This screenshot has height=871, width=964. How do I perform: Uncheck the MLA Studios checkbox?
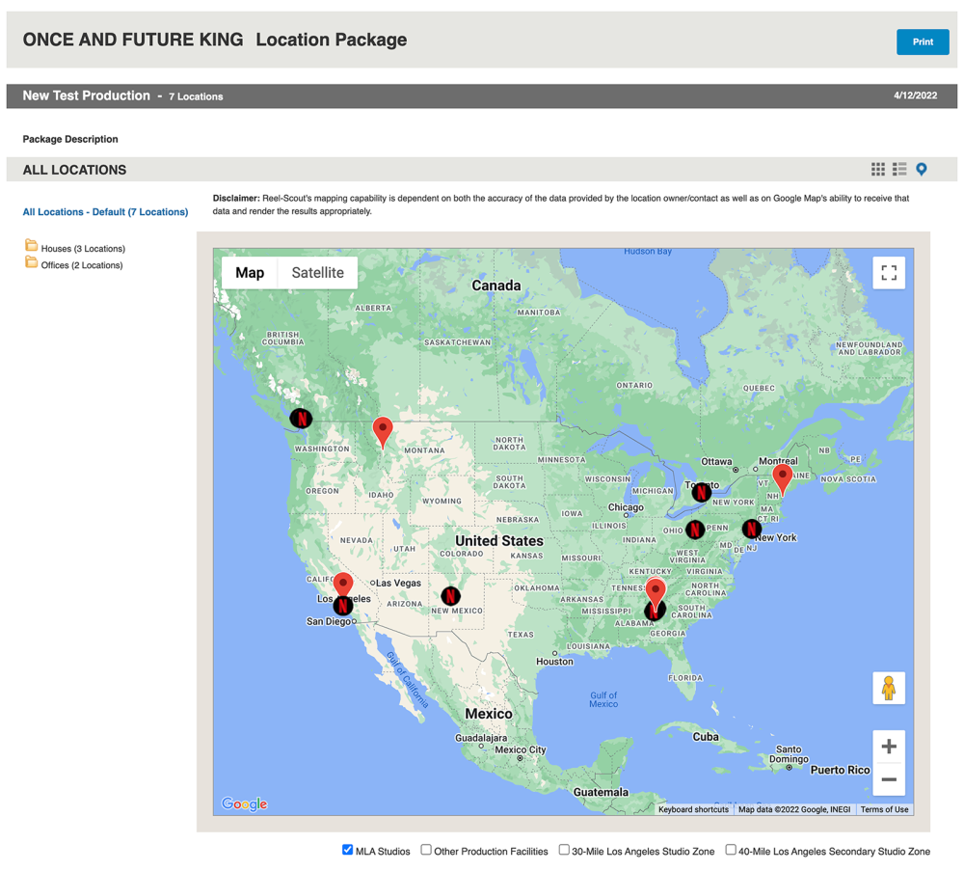point(347,850)
